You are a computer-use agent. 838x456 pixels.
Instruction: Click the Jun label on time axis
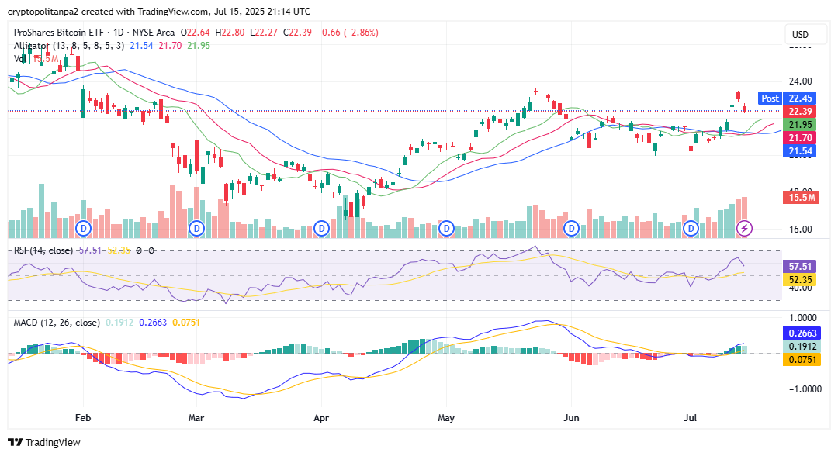pos(571,417)
